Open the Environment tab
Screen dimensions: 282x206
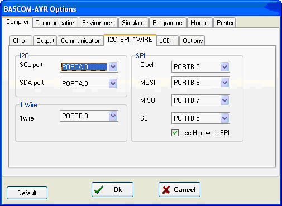coord(98,23)
